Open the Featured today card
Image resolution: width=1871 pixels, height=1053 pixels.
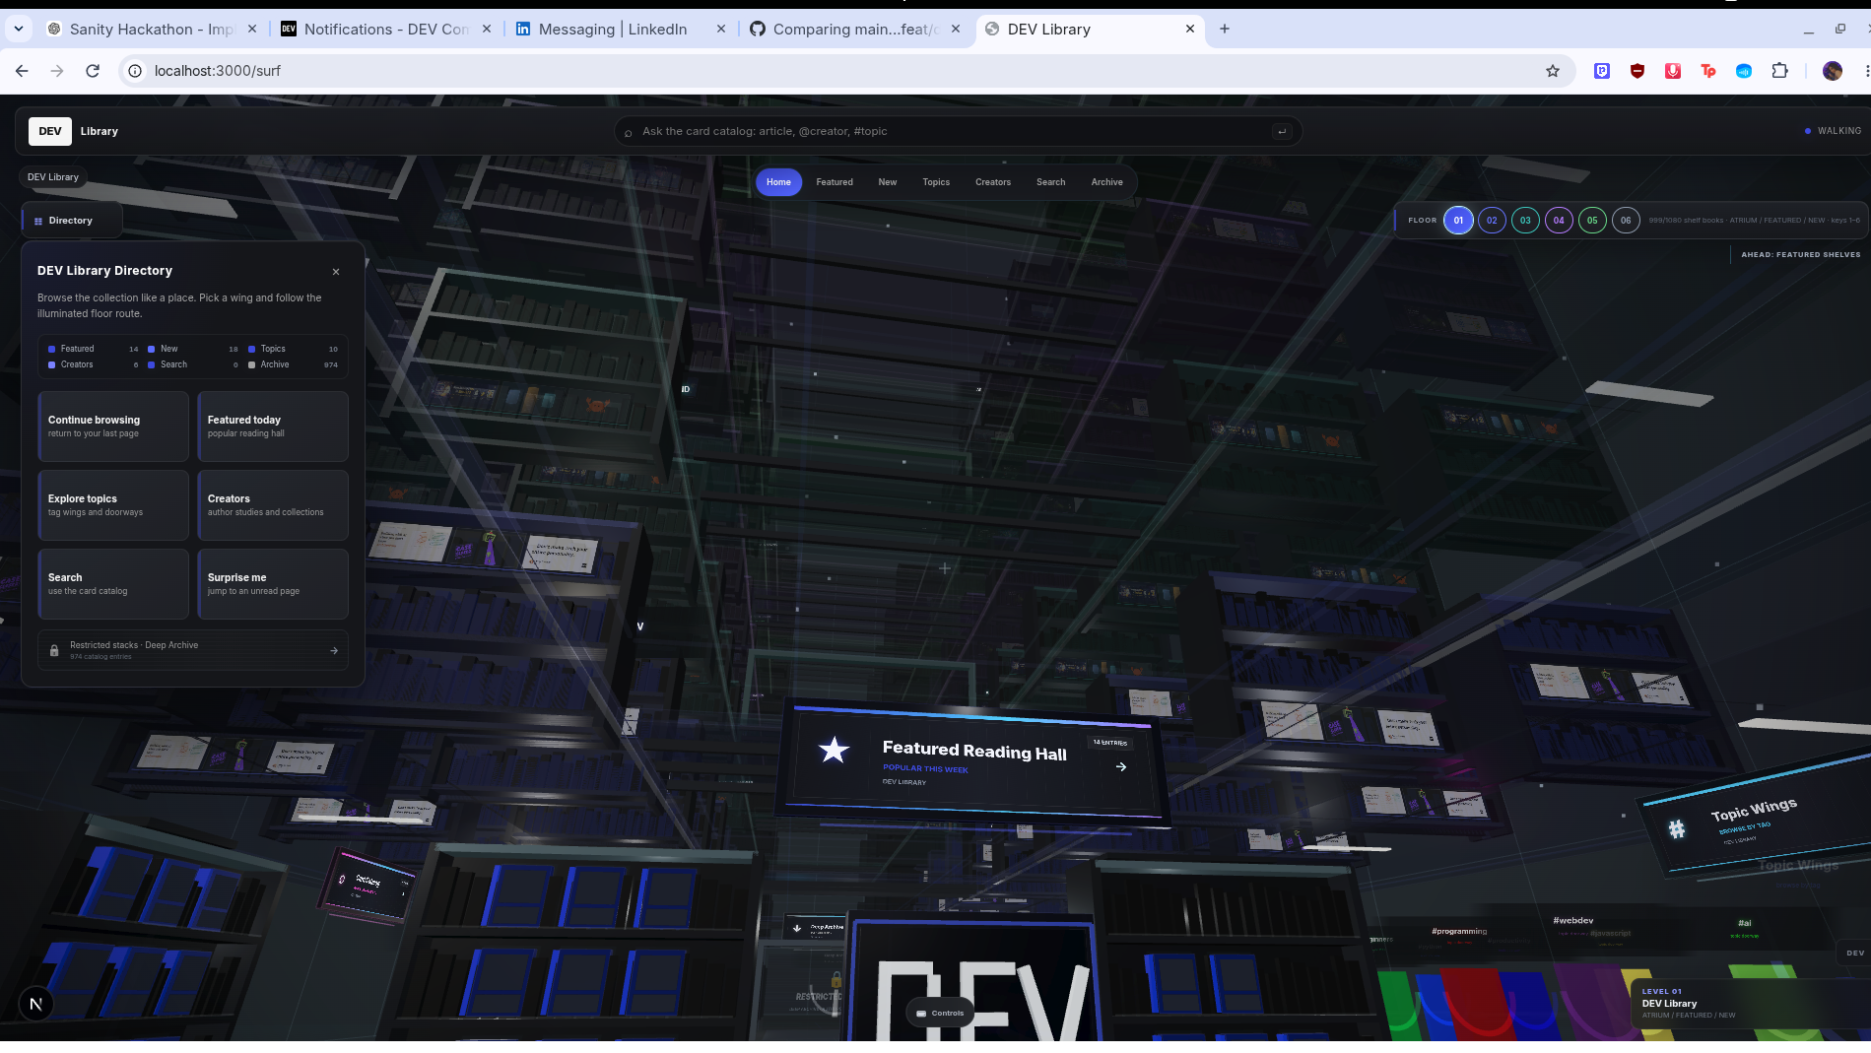(x=273, y=427)
